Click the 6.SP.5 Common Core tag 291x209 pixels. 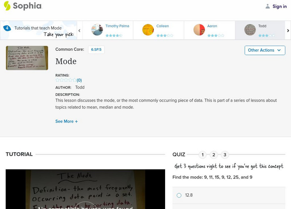pos(96,50)
